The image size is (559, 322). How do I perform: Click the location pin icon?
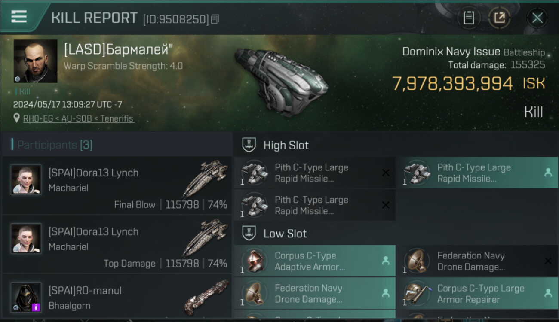click(17, 118)
